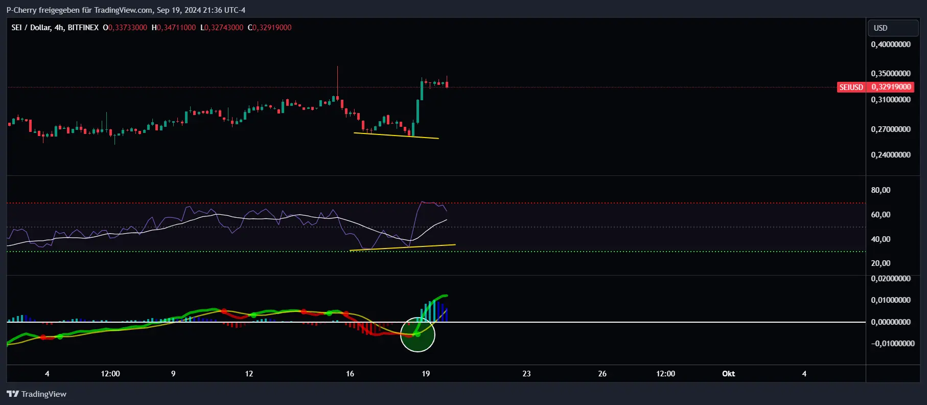Click the date label 26 on time axis

pyautogui.click(x=602, y=374)
